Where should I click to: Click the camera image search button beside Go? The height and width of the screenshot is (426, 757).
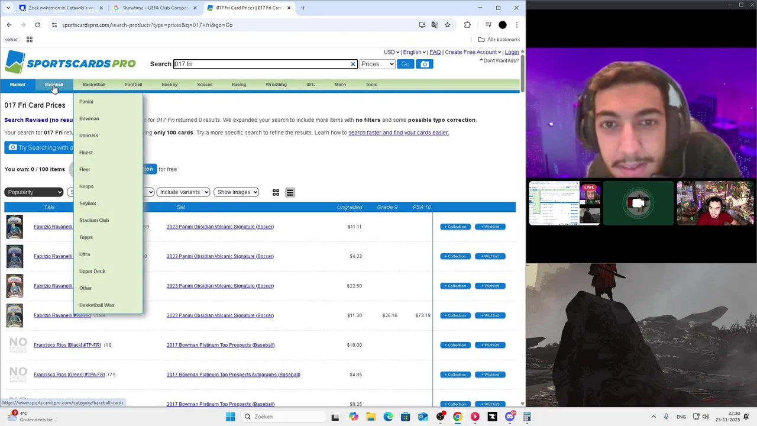[x=425, y=64]
